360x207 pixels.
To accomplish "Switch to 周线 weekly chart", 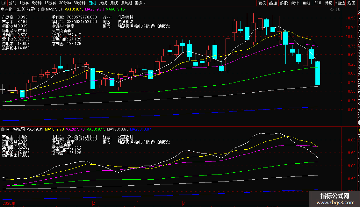I will tap(103, 3).
